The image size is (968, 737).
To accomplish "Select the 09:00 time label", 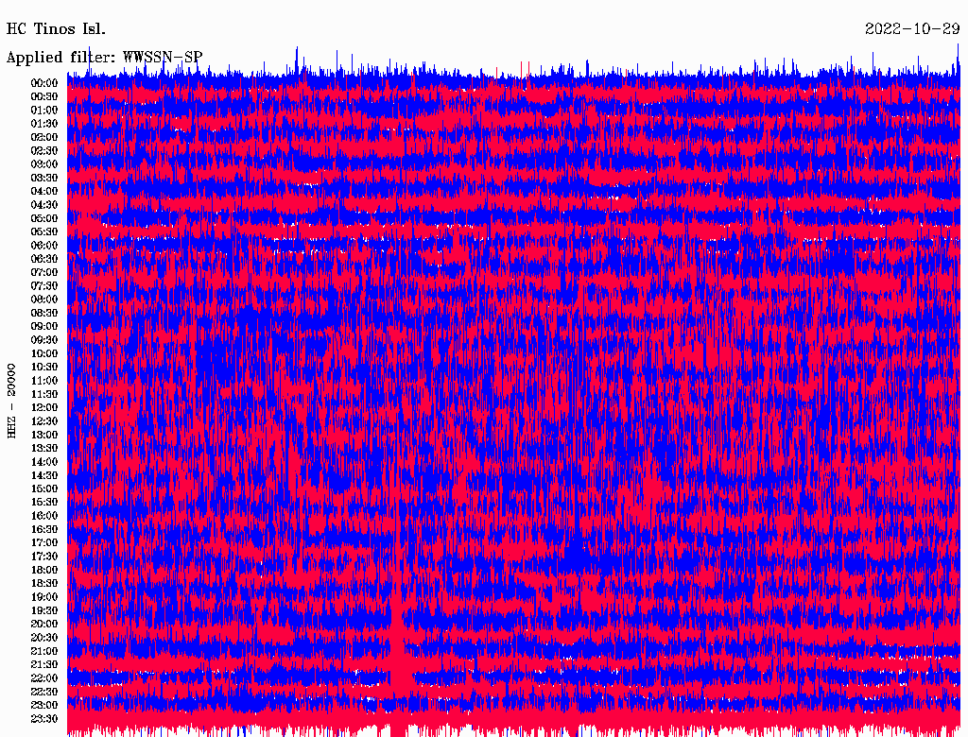I will 44,327.
